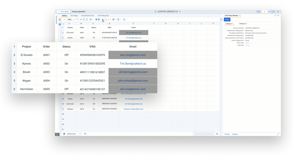Enable Status toggle for Hermisten row
The height and width of the screenshot is (159, 293).
tap(66, 89)
